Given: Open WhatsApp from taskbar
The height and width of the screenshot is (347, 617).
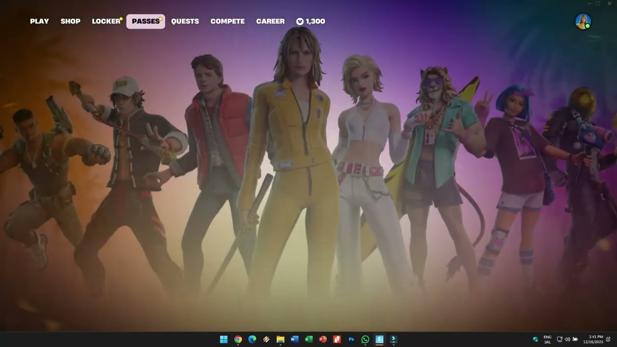Looking at the screenshot, I should [365, 339].
